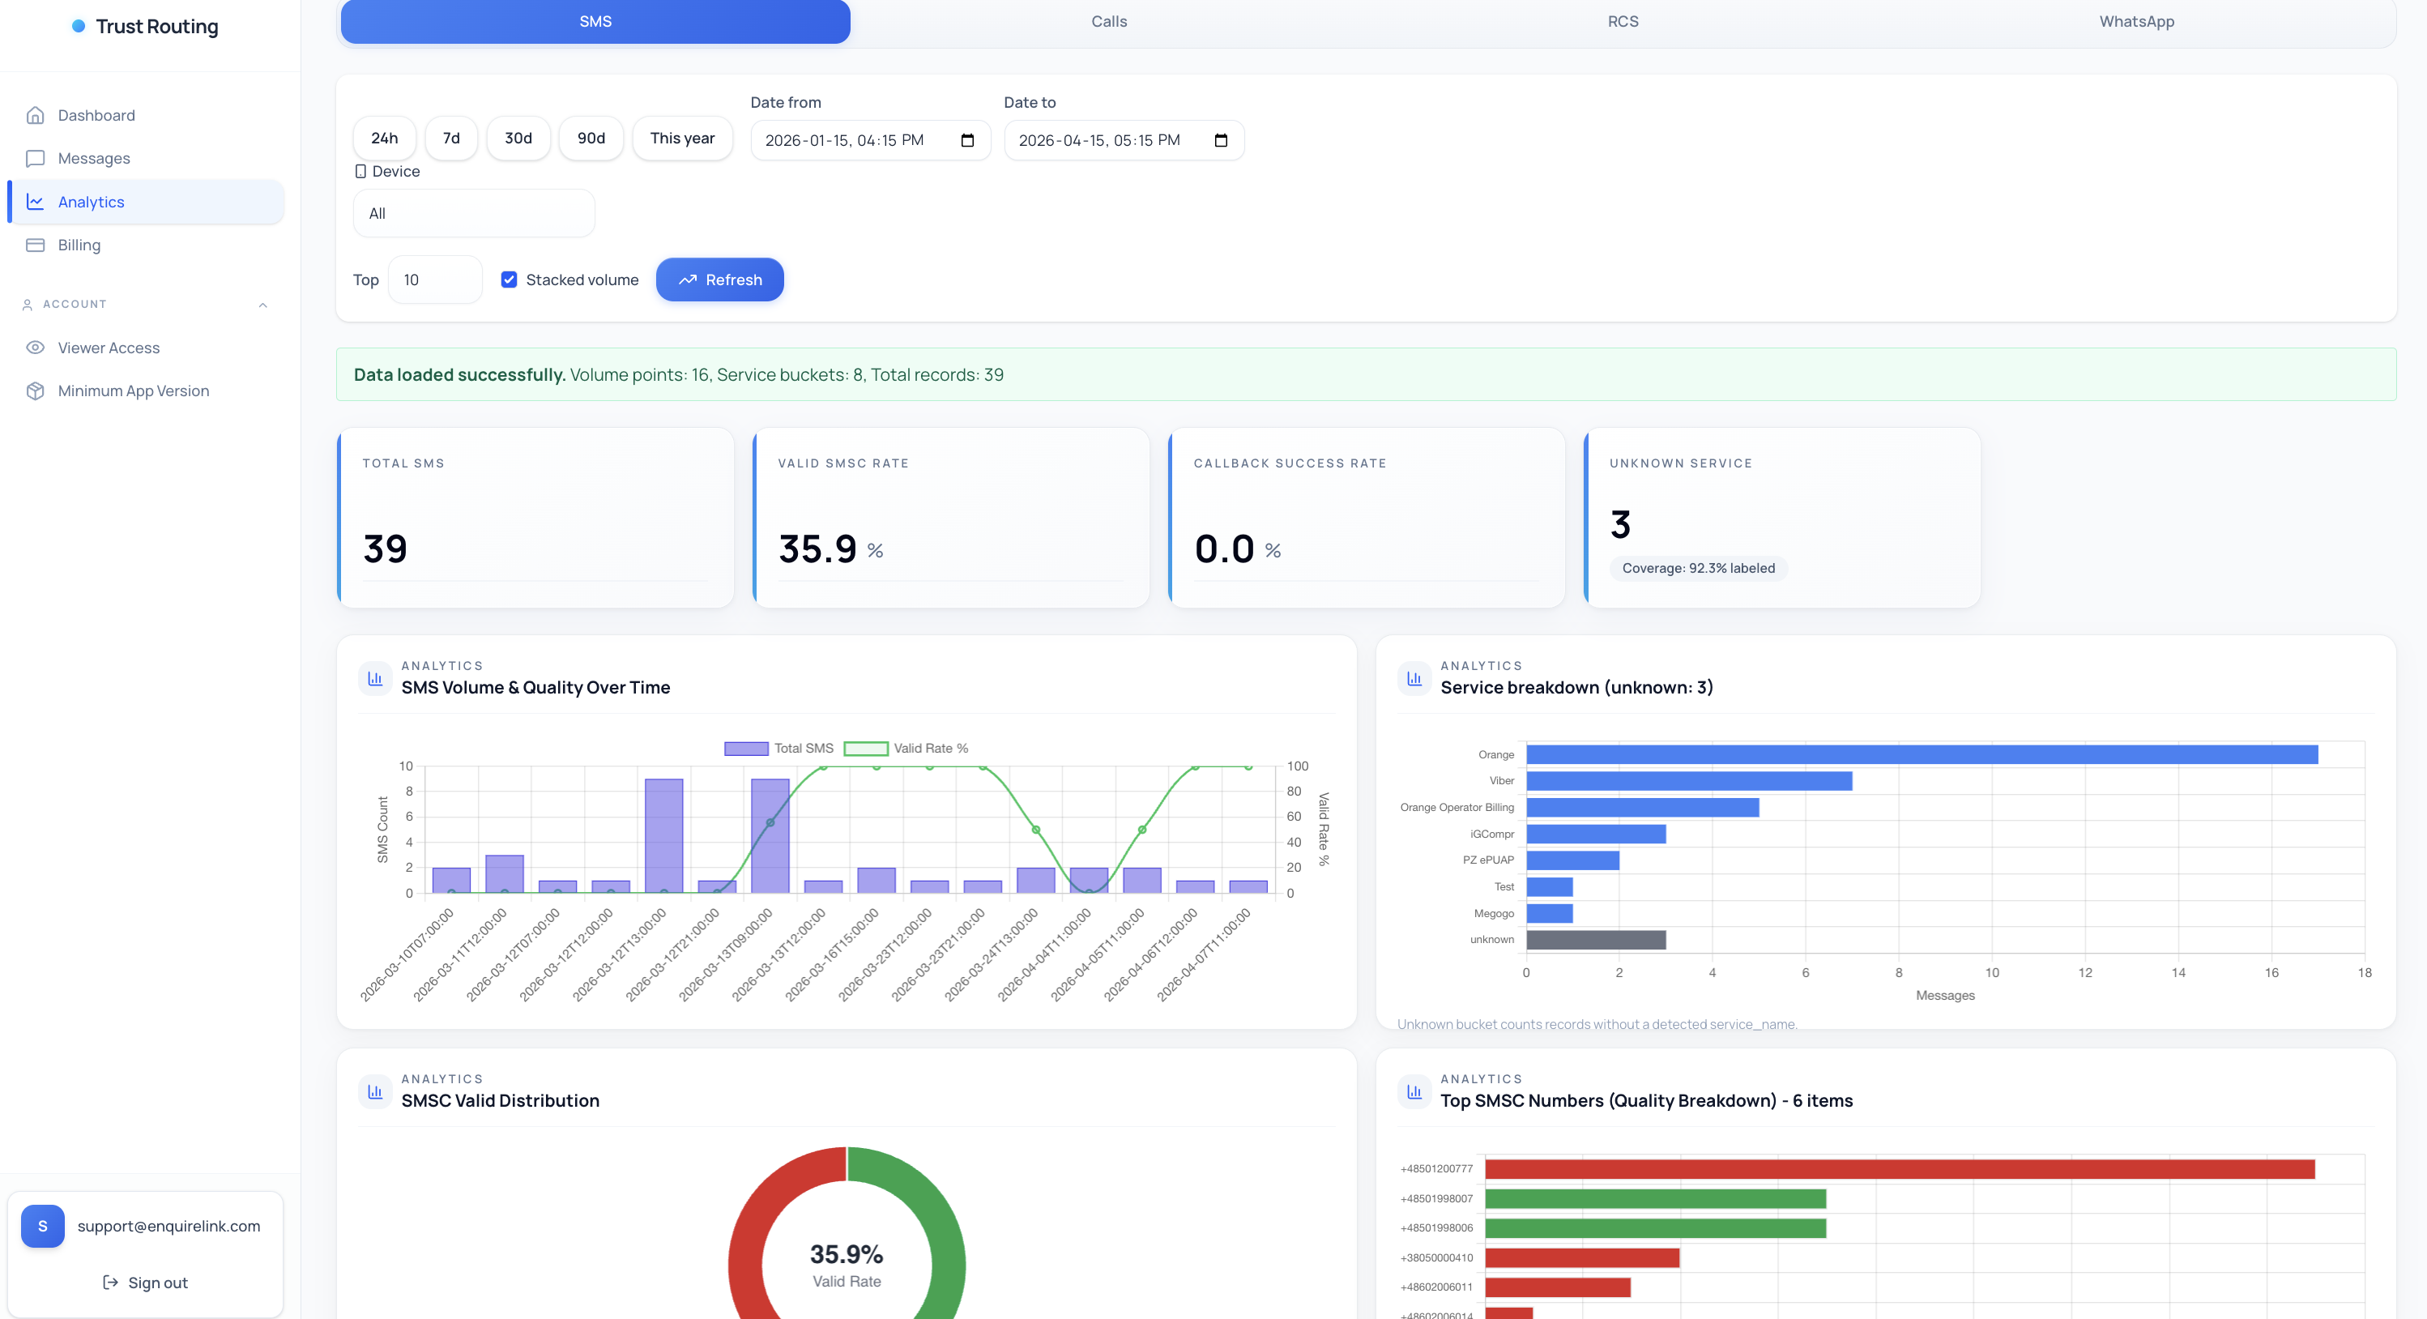The image size is (2427, 1319).
Task: Click the Account person icon
Action: [x=28, y=305]
